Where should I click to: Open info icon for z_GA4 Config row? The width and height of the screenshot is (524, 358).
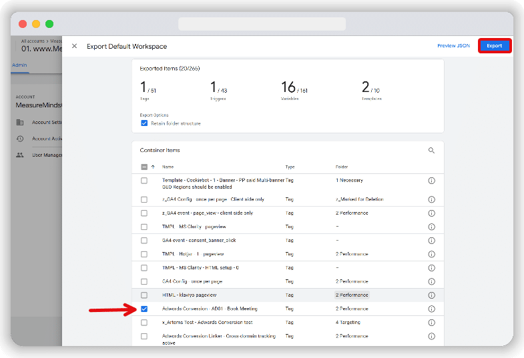[x=431, y=199]
